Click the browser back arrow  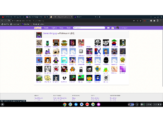[2, 21]
